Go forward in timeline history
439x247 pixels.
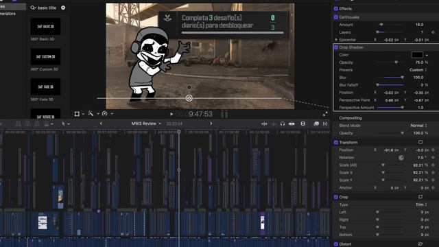tap(211, 123)
